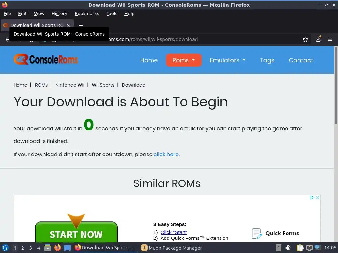338x253 pixels.
Task: Click the Nintendo Wii breadcrumb link
Action: coord(70,85)
